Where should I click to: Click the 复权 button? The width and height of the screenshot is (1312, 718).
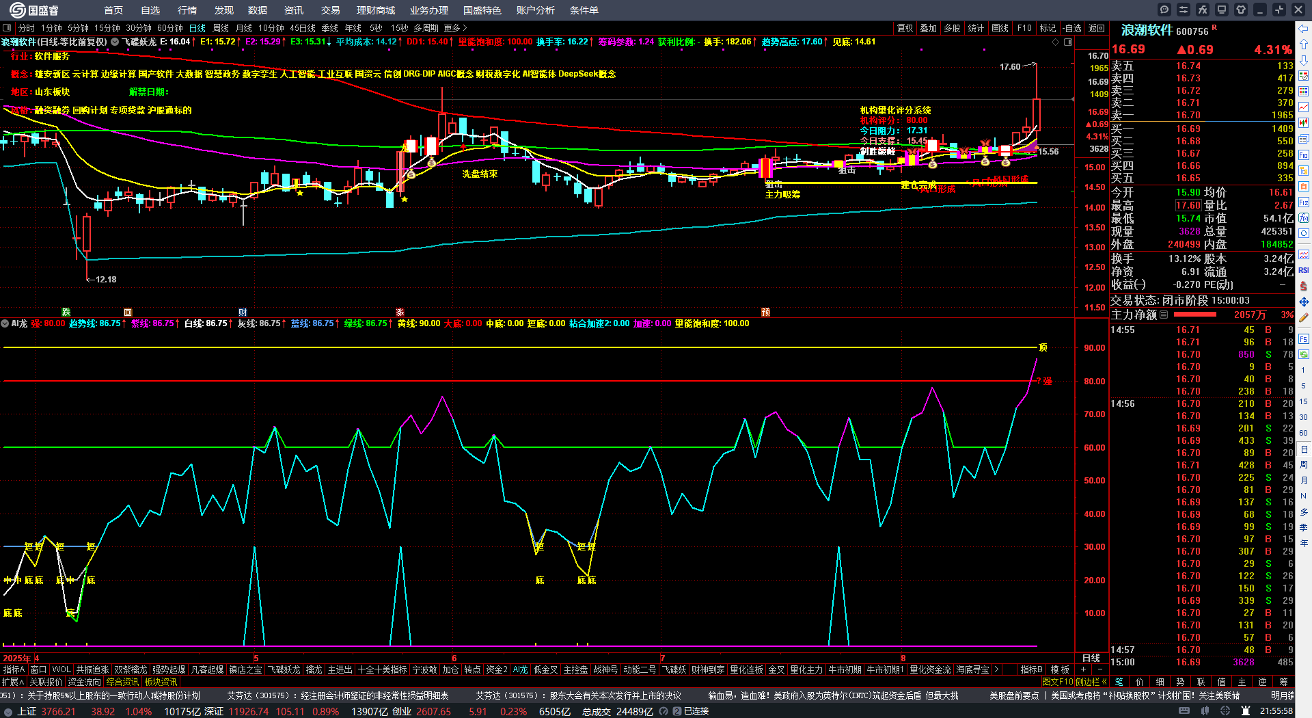click(905, 28)
